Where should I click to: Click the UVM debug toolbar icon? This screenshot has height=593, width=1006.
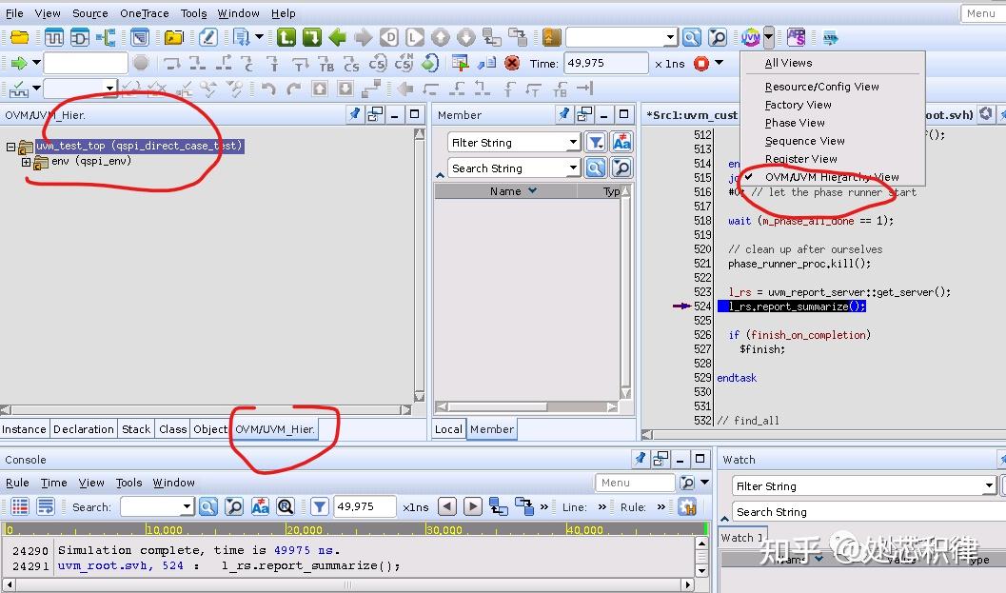point(751,38)
